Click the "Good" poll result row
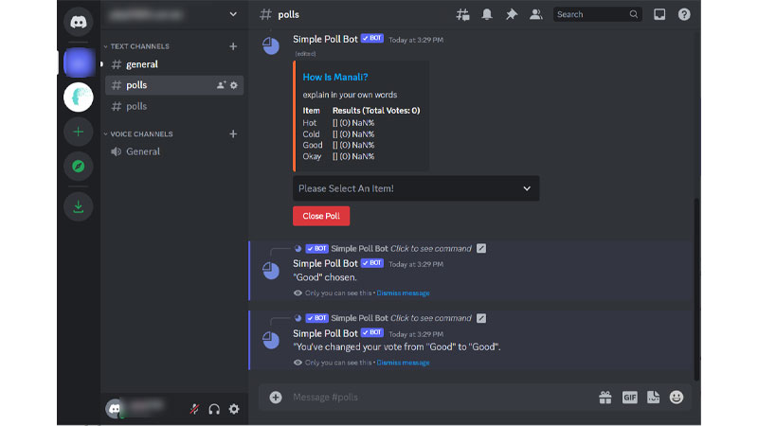758x426 pixels. [x=339, y=146]
